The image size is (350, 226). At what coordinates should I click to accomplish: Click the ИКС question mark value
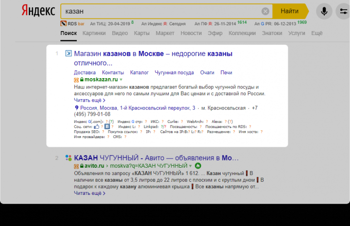(x=162, y=122)
